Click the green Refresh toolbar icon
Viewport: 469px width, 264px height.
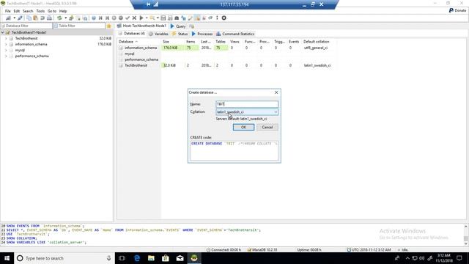coord(59,18)
